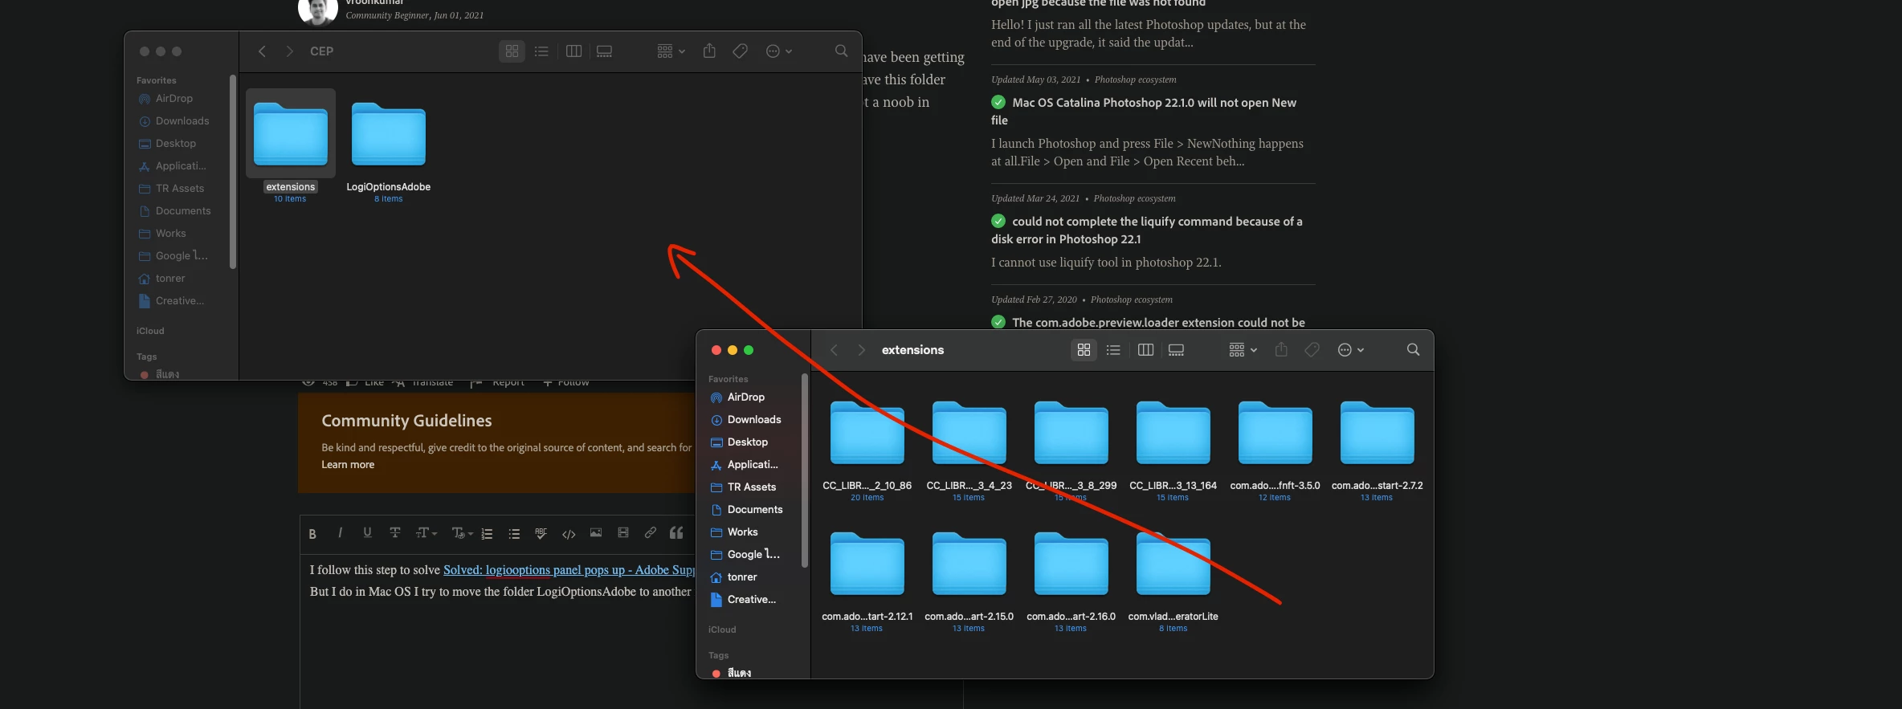This screenshot has height=709, width=1902.
Task: Open the group-by dropdown in CEP window
Action: (671, 51)
